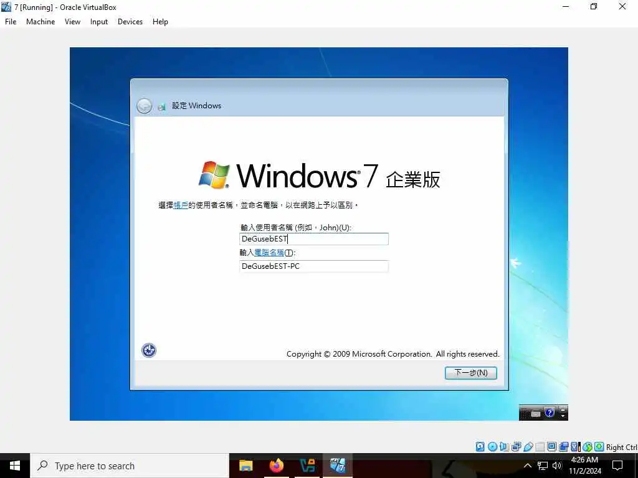Click the host network tray icon
The width and height of the screenshot is (638, 478).
coord(543,466)
